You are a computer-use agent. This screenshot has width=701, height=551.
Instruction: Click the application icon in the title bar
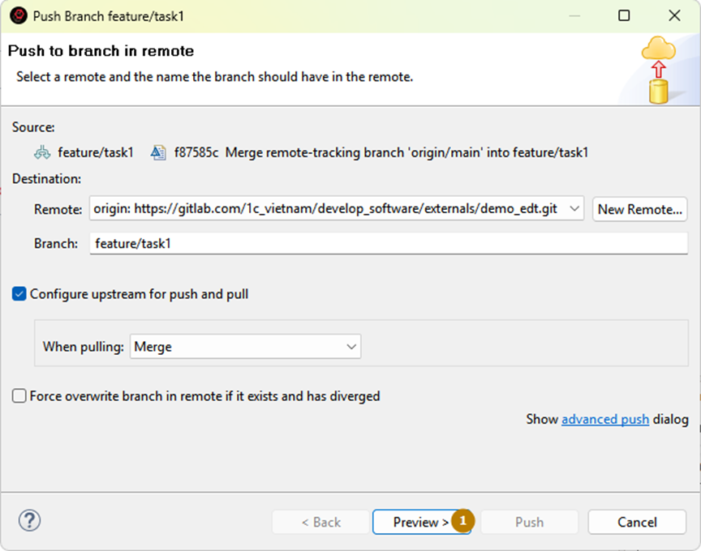coord(18,15)
